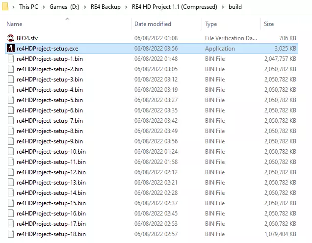Viewport: 312px width, 243px height.
Task: Select file name re4HDProject-setup.exe
Action: (x=48, y=49)
